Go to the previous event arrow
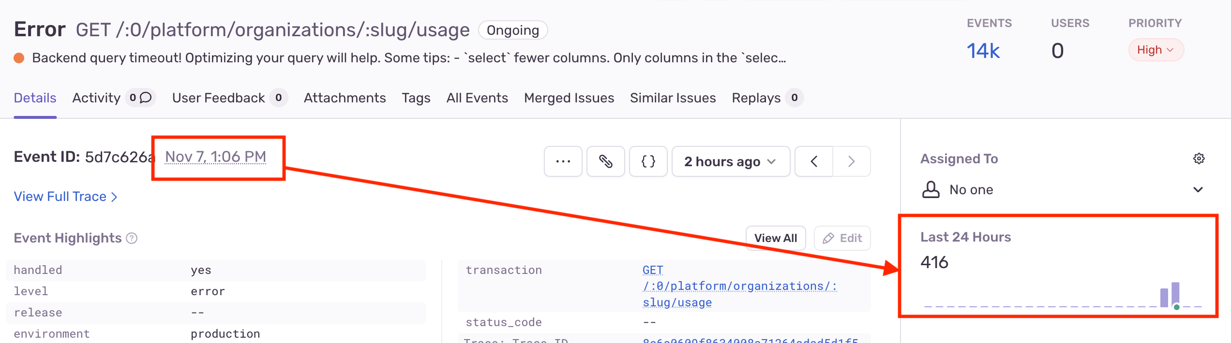Image resolution: width=1231 pixels, height=343 pixels. [814, 161]
